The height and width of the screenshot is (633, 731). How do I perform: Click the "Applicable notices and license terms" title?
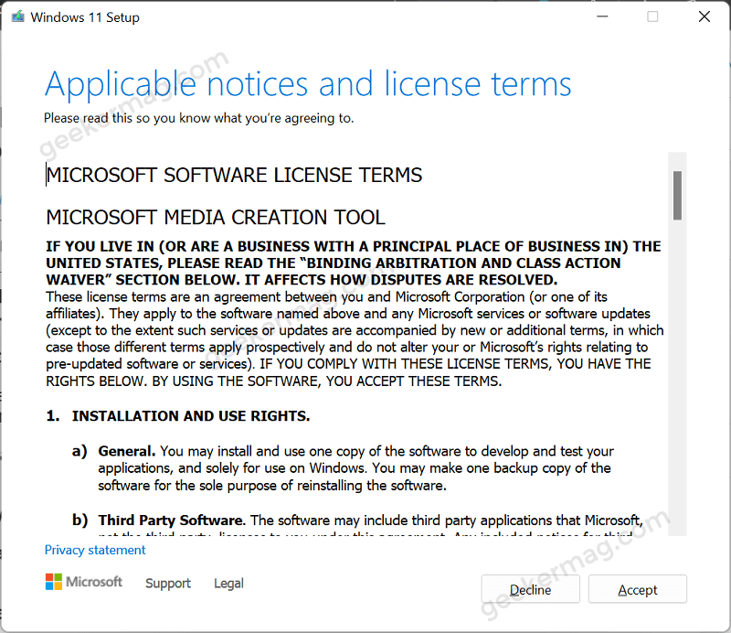(x=308, y=84)
